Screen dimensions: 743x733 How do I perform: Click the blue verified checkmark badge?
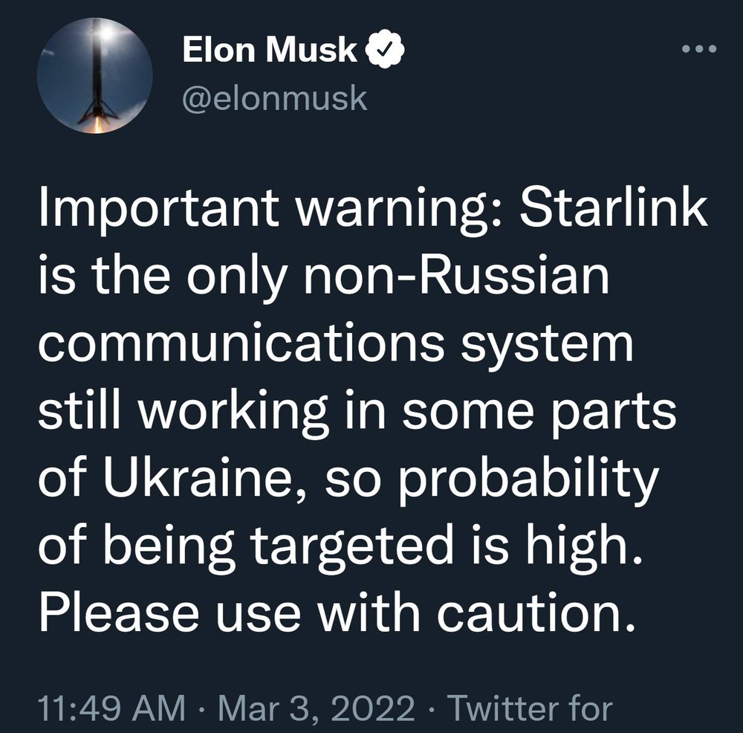click(385, 49)
